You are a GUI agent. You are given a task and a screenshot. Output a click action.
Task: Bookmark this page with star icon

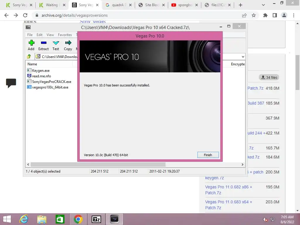[x=254, y=15]
